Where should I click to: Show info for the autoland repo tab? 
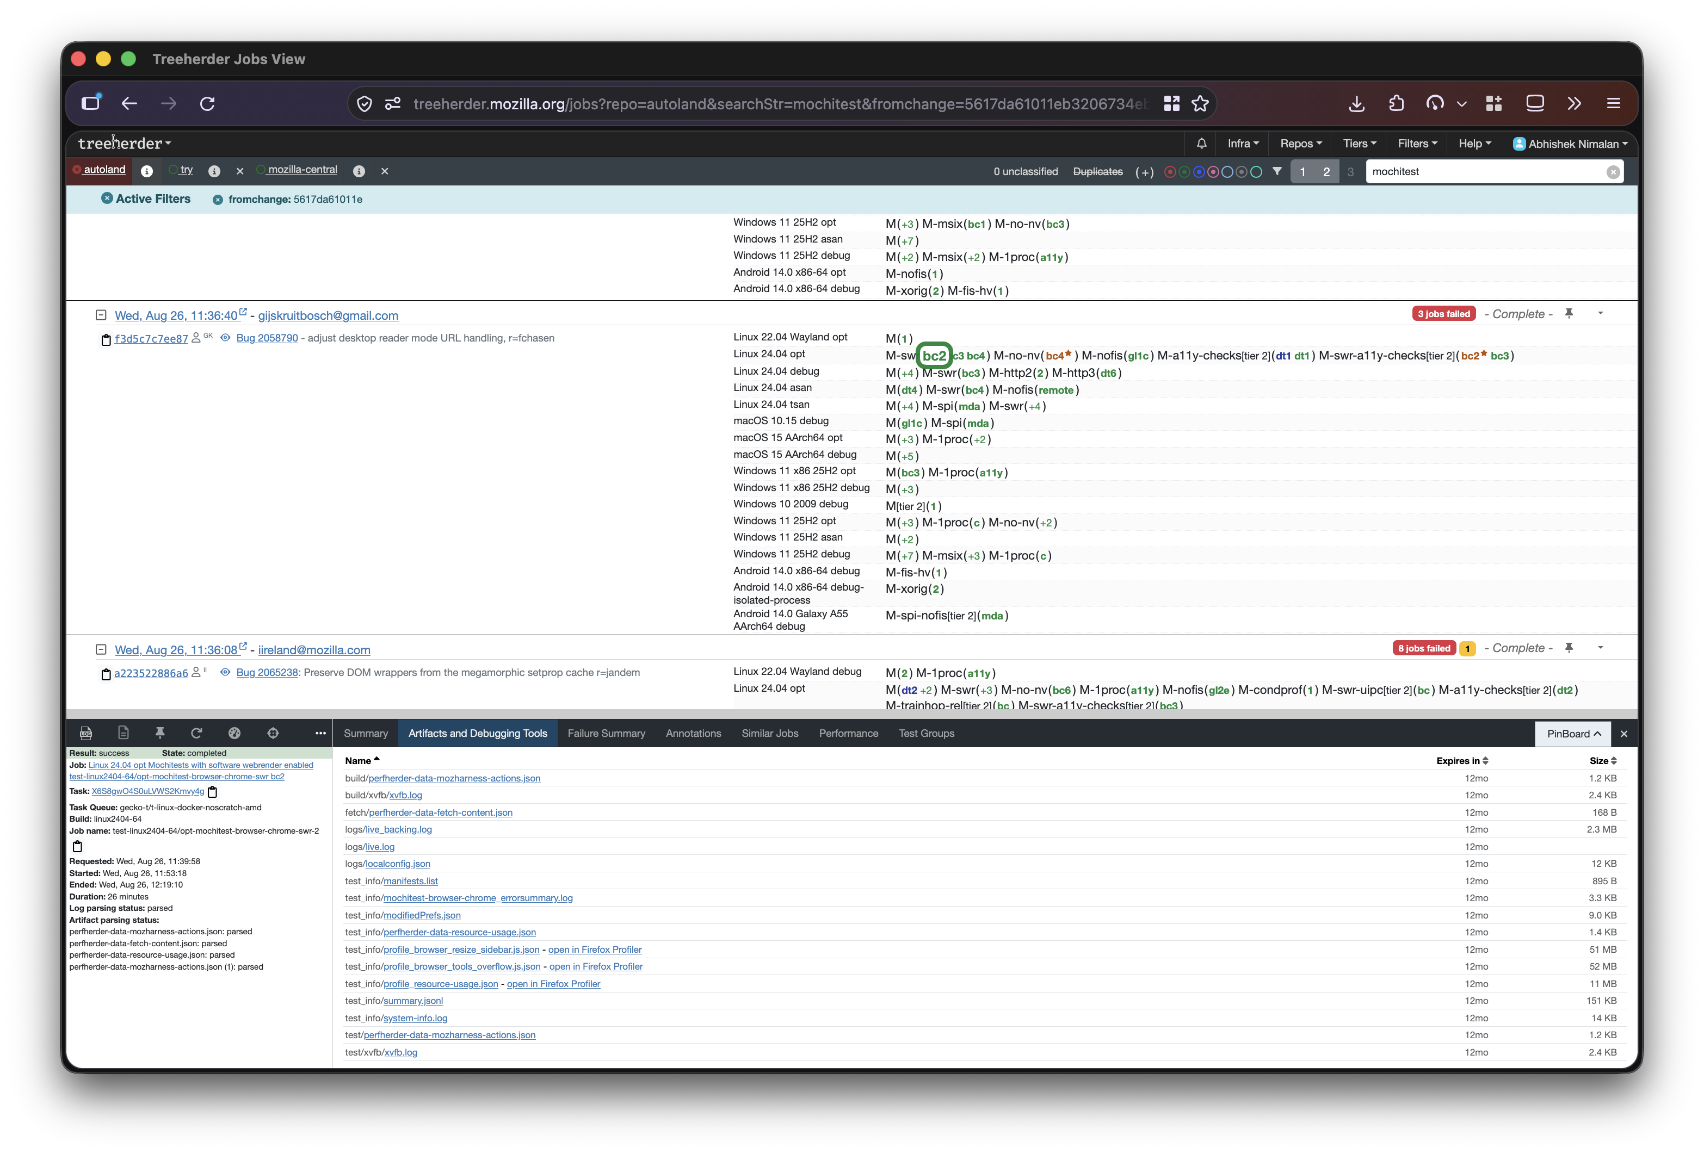tap(147, 171)
